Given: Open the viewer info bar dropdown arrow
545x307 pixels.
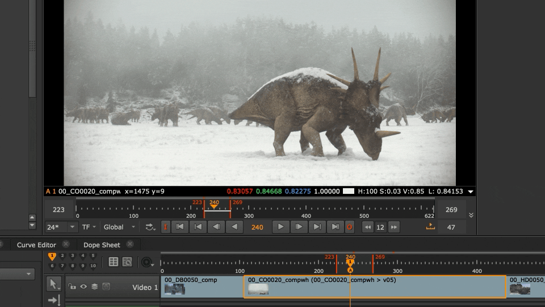Looking at the screenshot, I should (x=471, y=192).
